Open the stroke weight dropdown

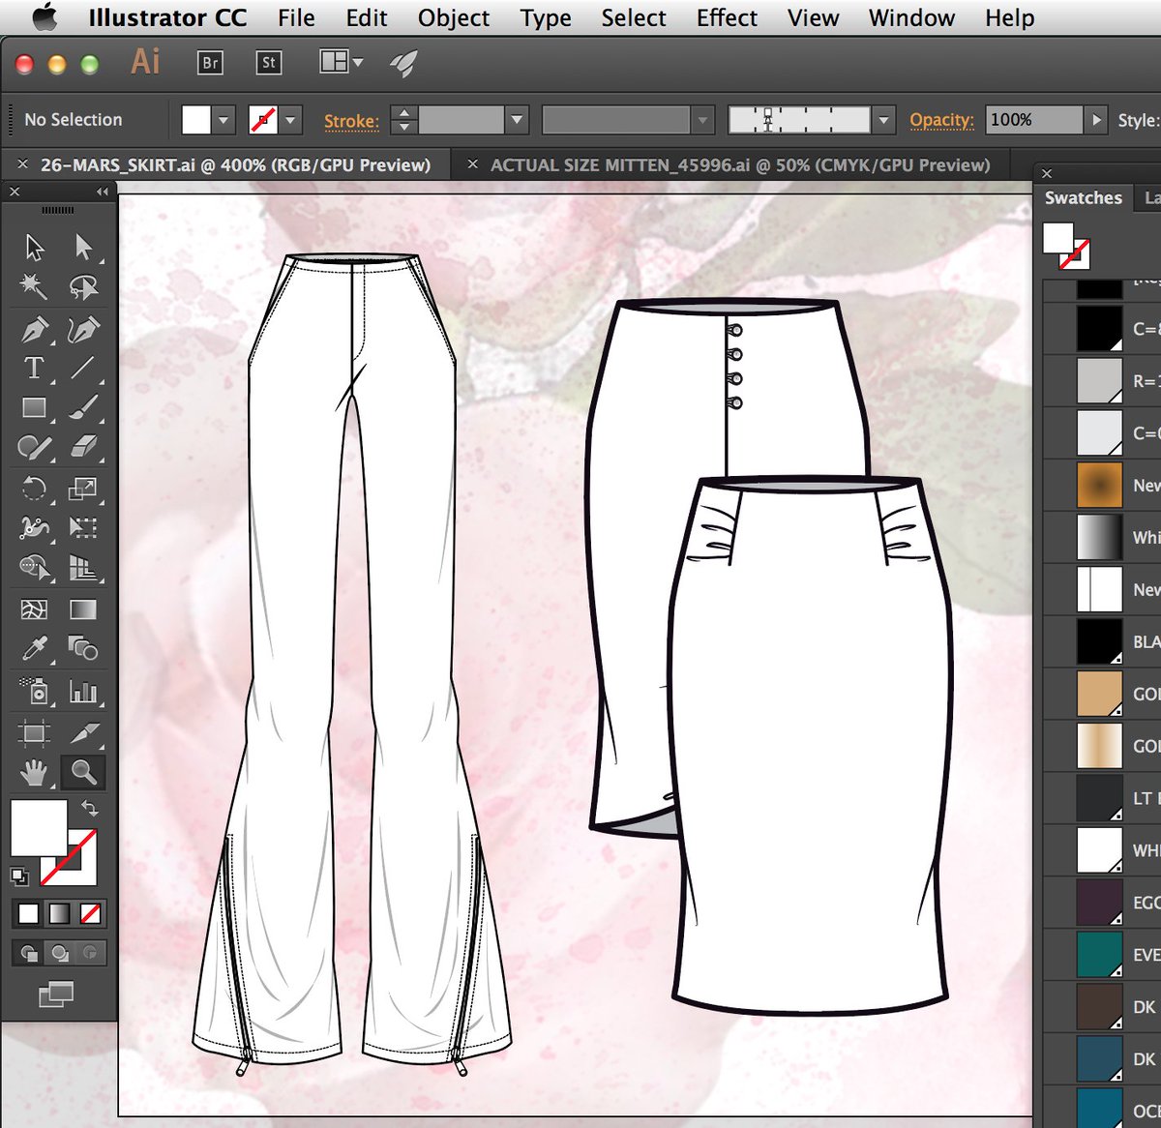[x=518, y=120]
